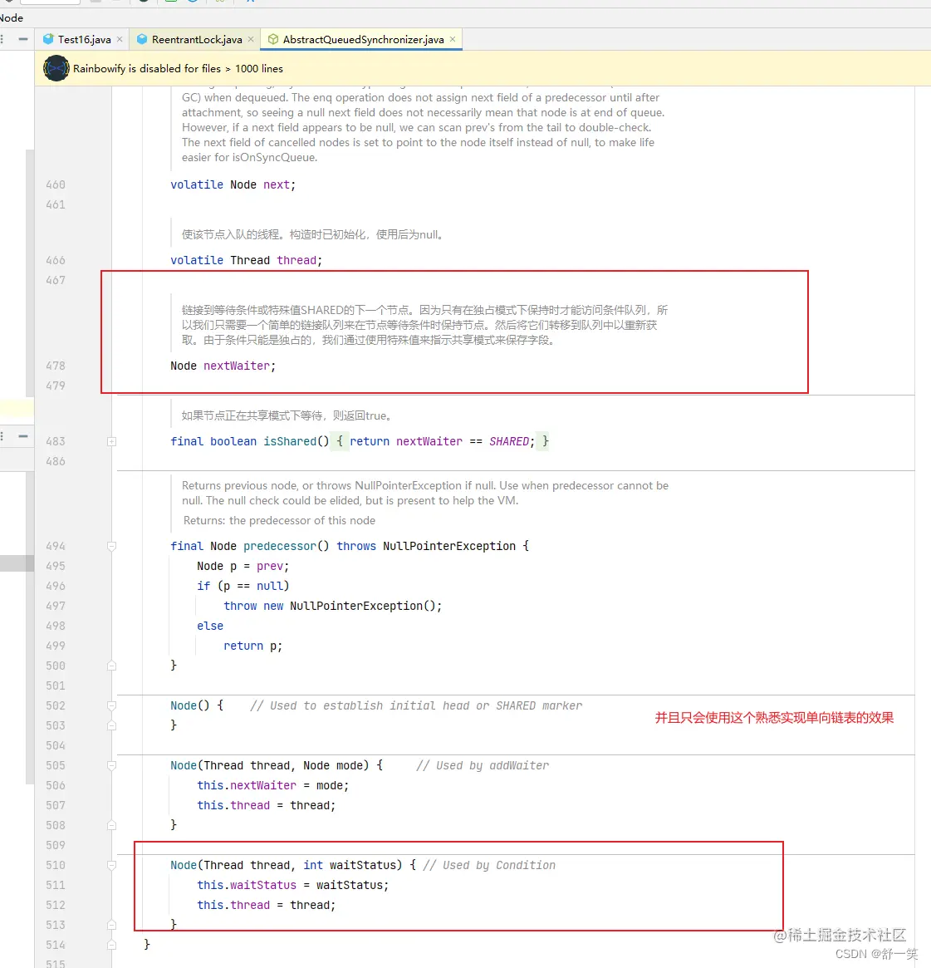Click gutter line number 511
931x968 pixels.
point(56,885)
